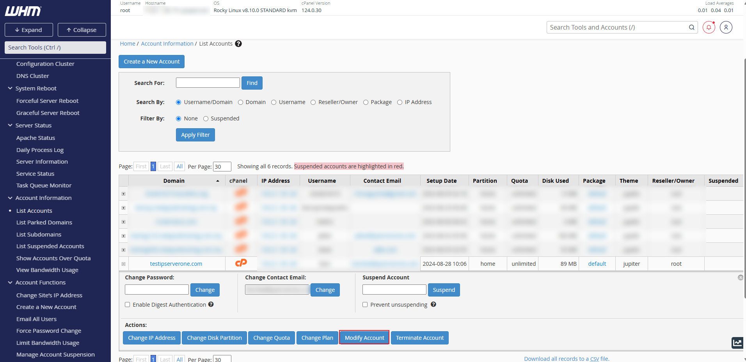The image size is (746, 362).
Task: Open Task Queue Monitor in sidebar
Action: 44,185
